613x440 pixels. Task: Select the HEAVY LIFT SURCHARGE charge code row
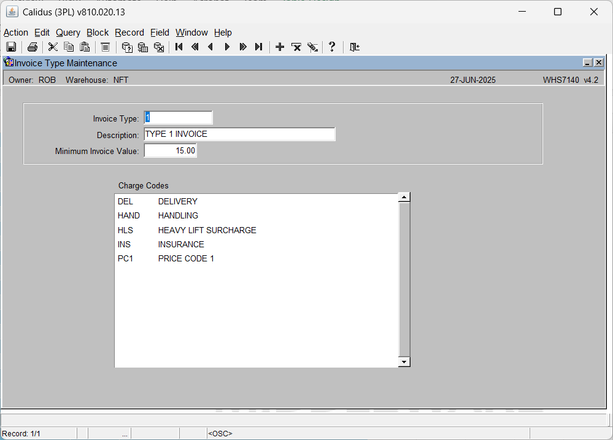point(256,230)
